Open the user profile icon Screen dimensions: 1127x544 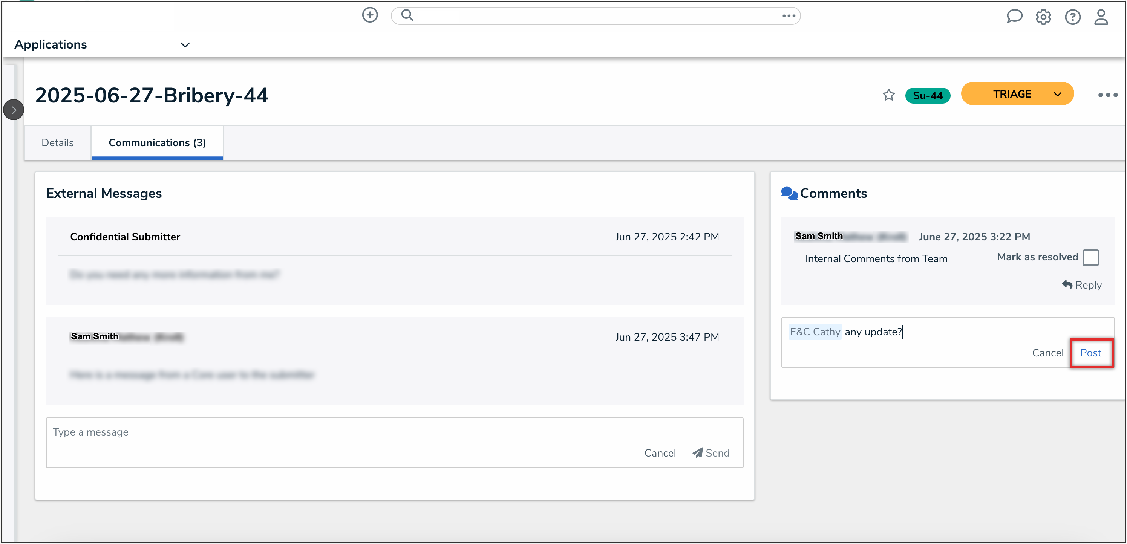(1101, 17)
